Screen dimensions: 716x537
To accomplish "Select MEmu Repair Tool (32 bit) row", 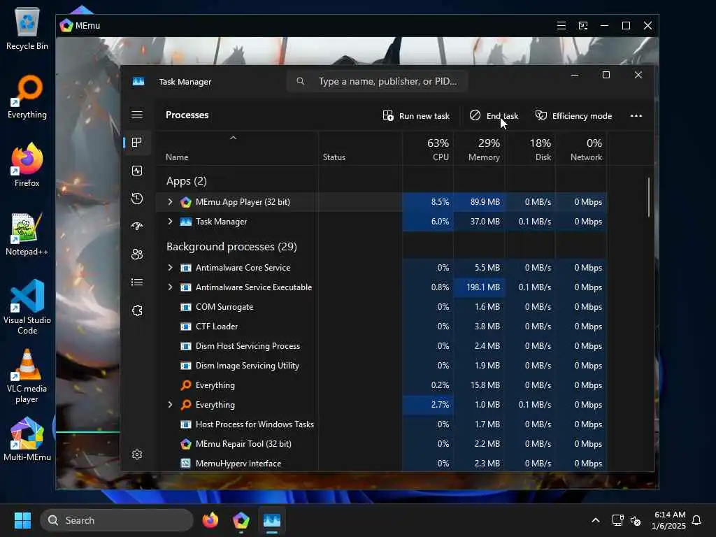I will (381, 444).
